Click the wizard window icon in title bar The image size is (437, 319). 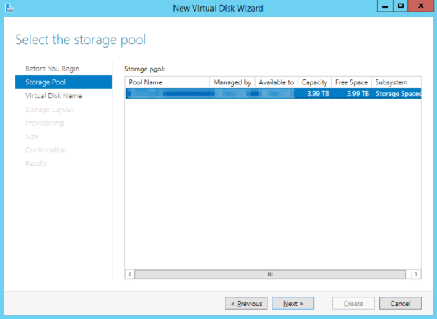tap(9, 7)
